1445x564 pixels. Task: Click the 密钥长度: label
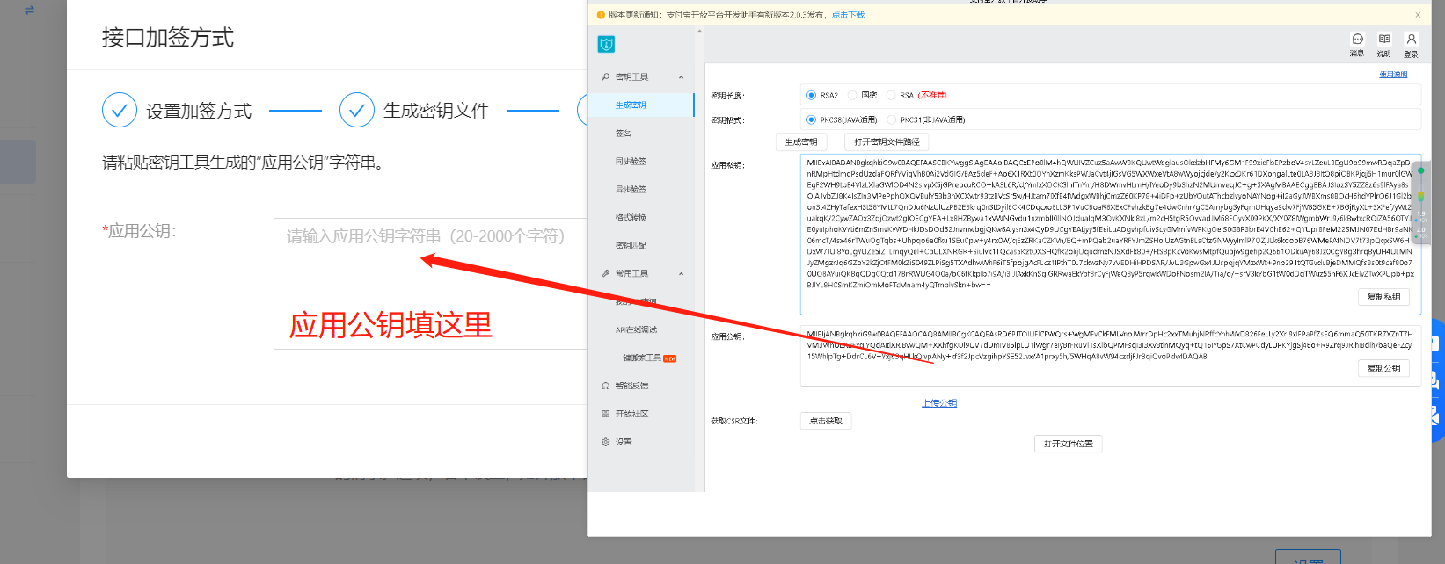727,96
